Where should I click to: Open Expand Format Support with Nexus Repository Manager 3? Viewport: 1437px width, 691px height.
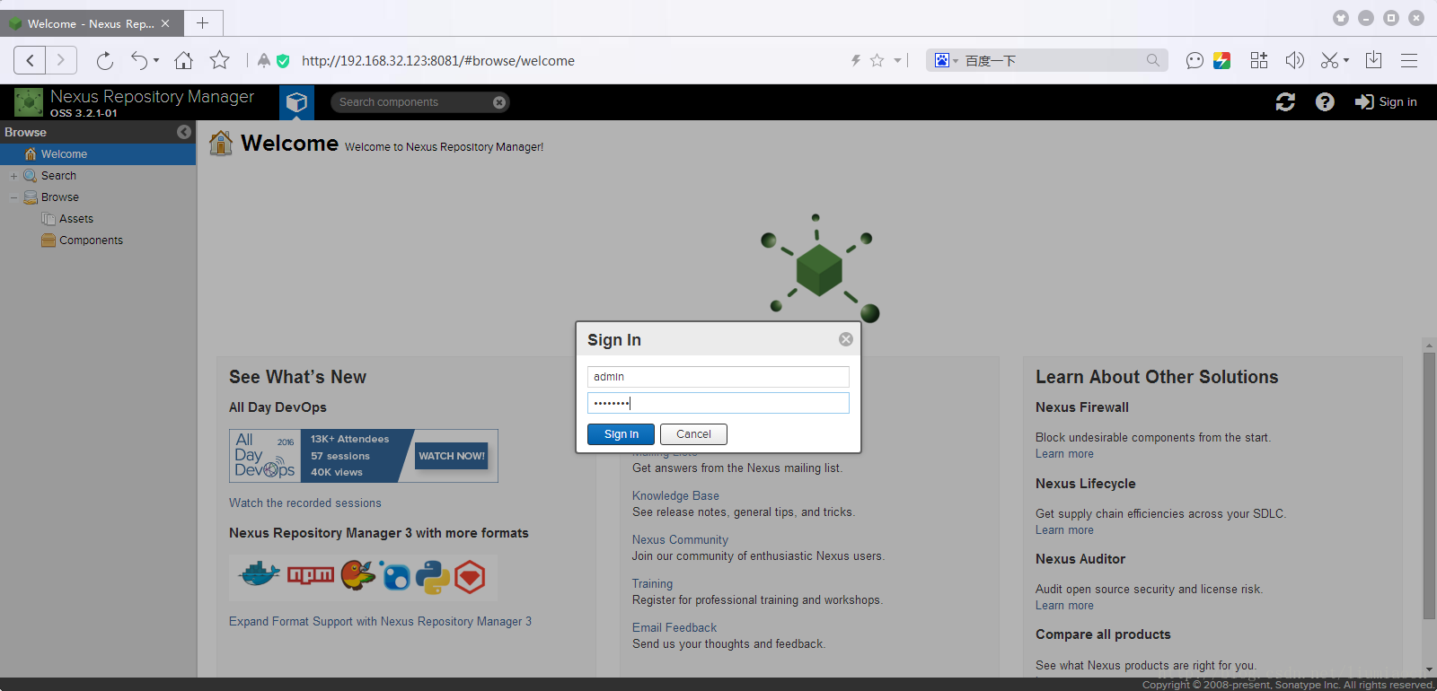380,622
